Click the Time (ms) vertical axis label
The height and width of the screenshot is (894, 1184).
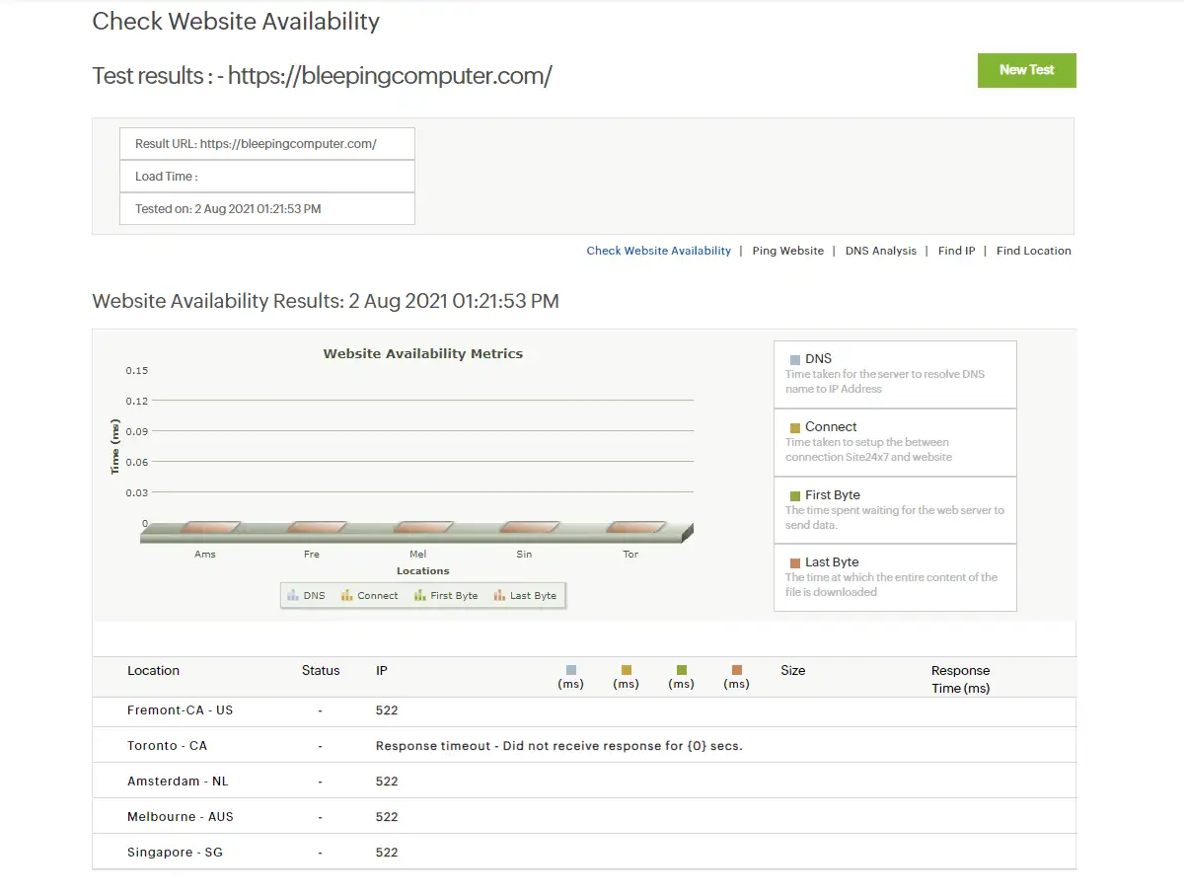[x=115, y=446]
